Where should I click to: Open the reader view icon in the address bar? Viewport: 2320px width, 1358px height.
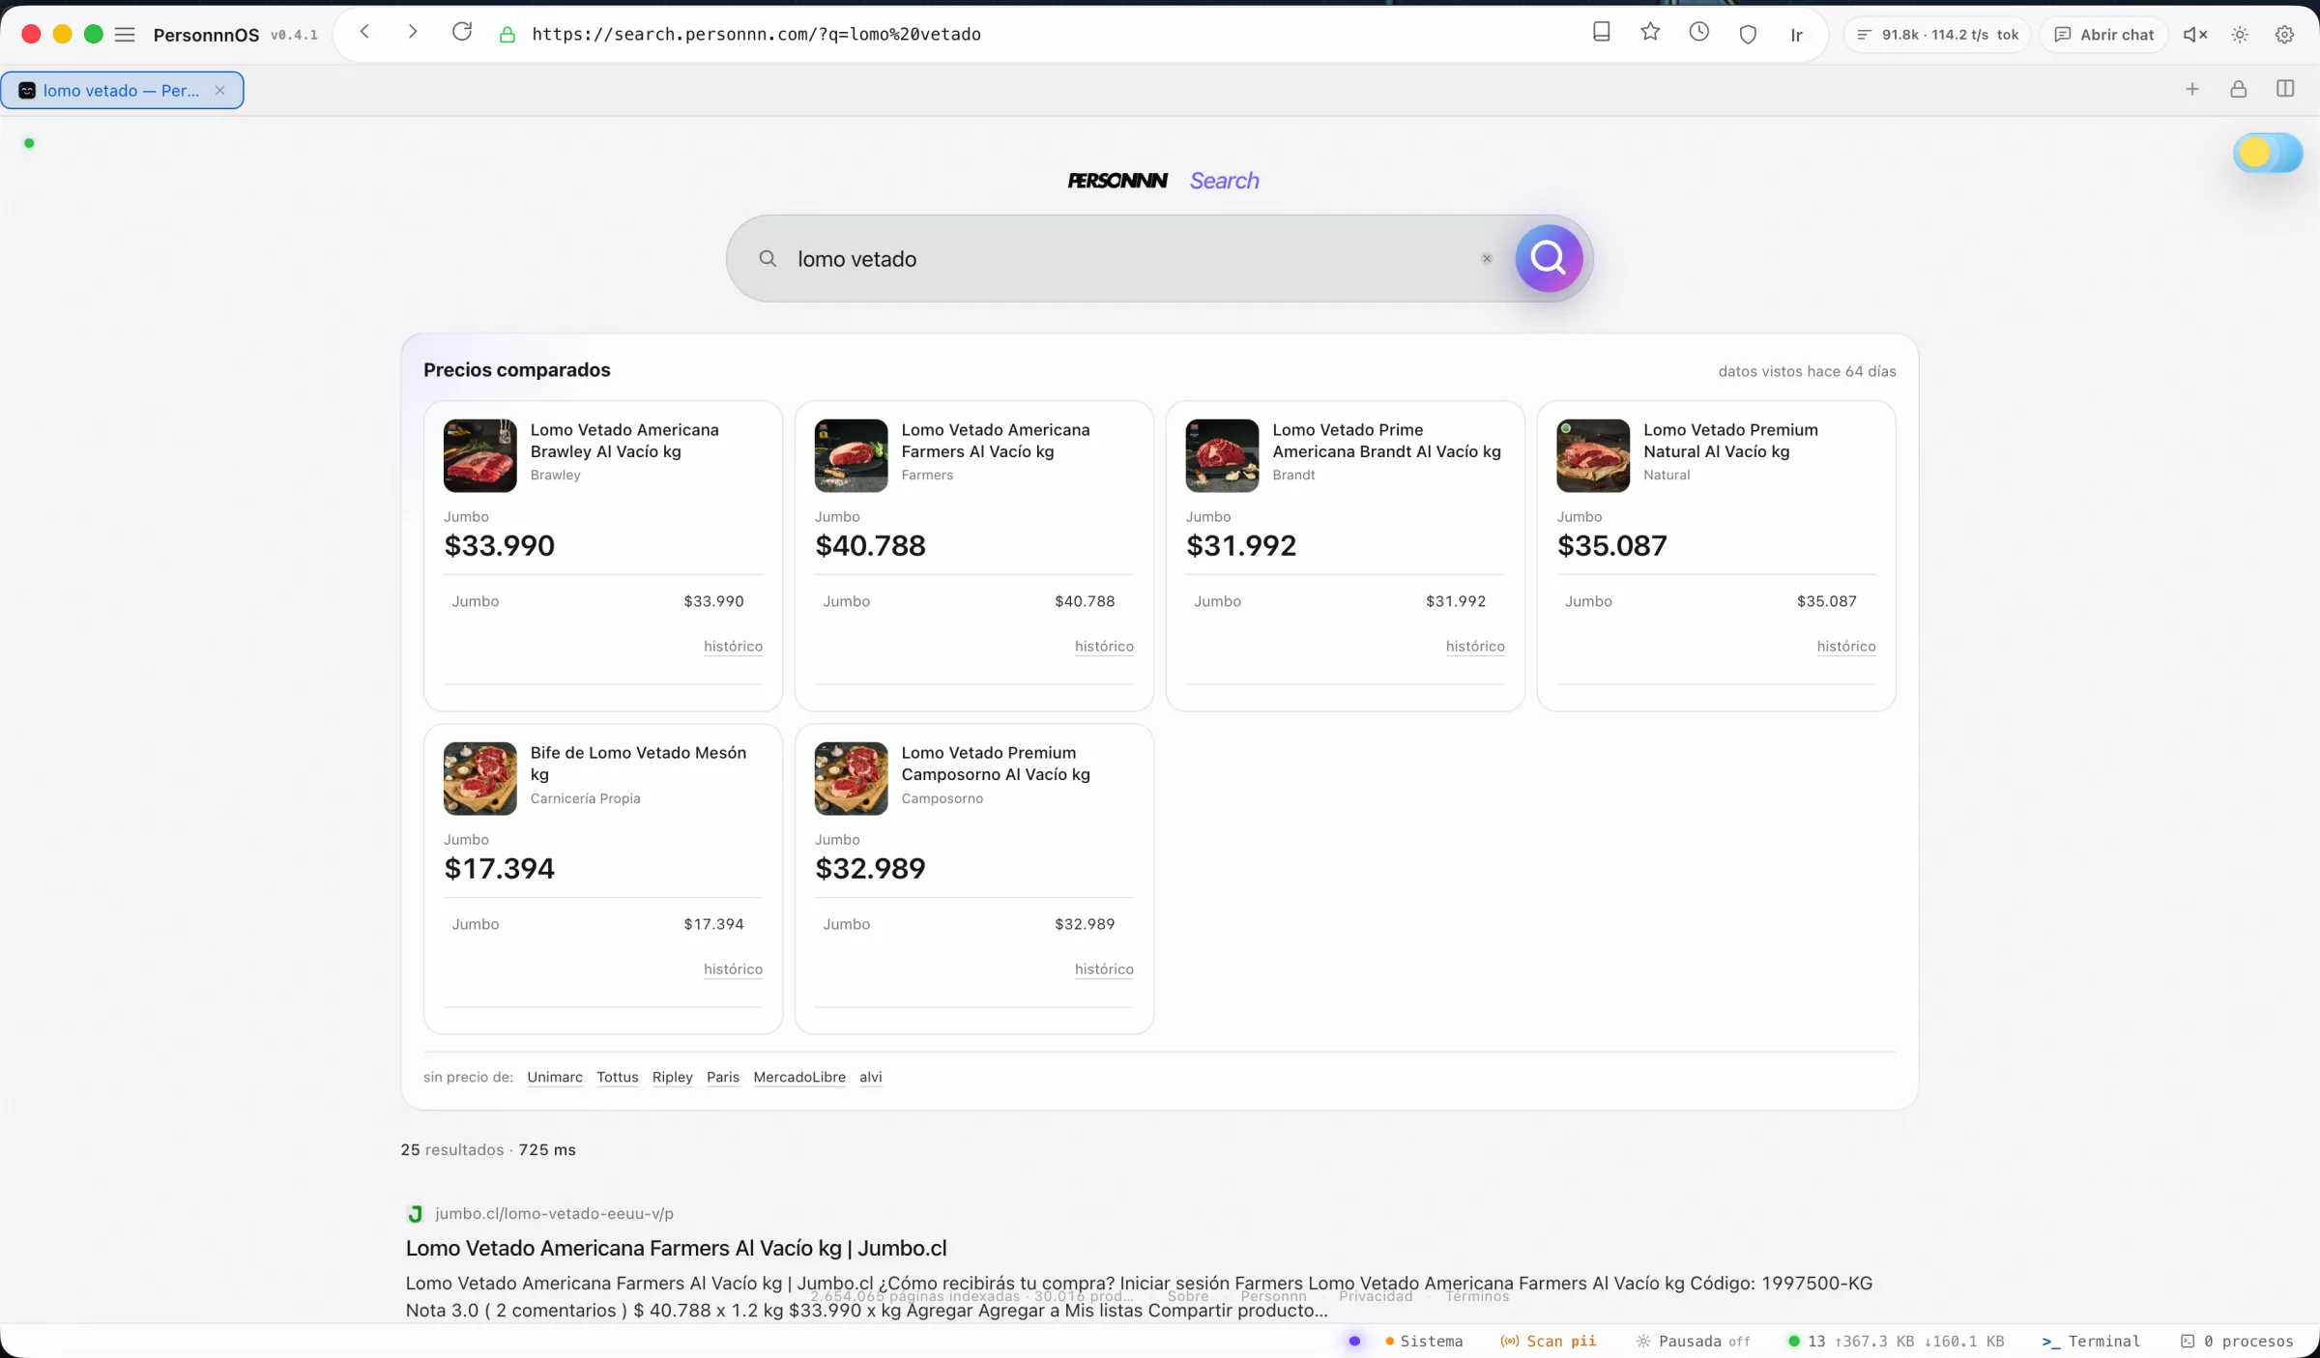tap(1602, 33)
